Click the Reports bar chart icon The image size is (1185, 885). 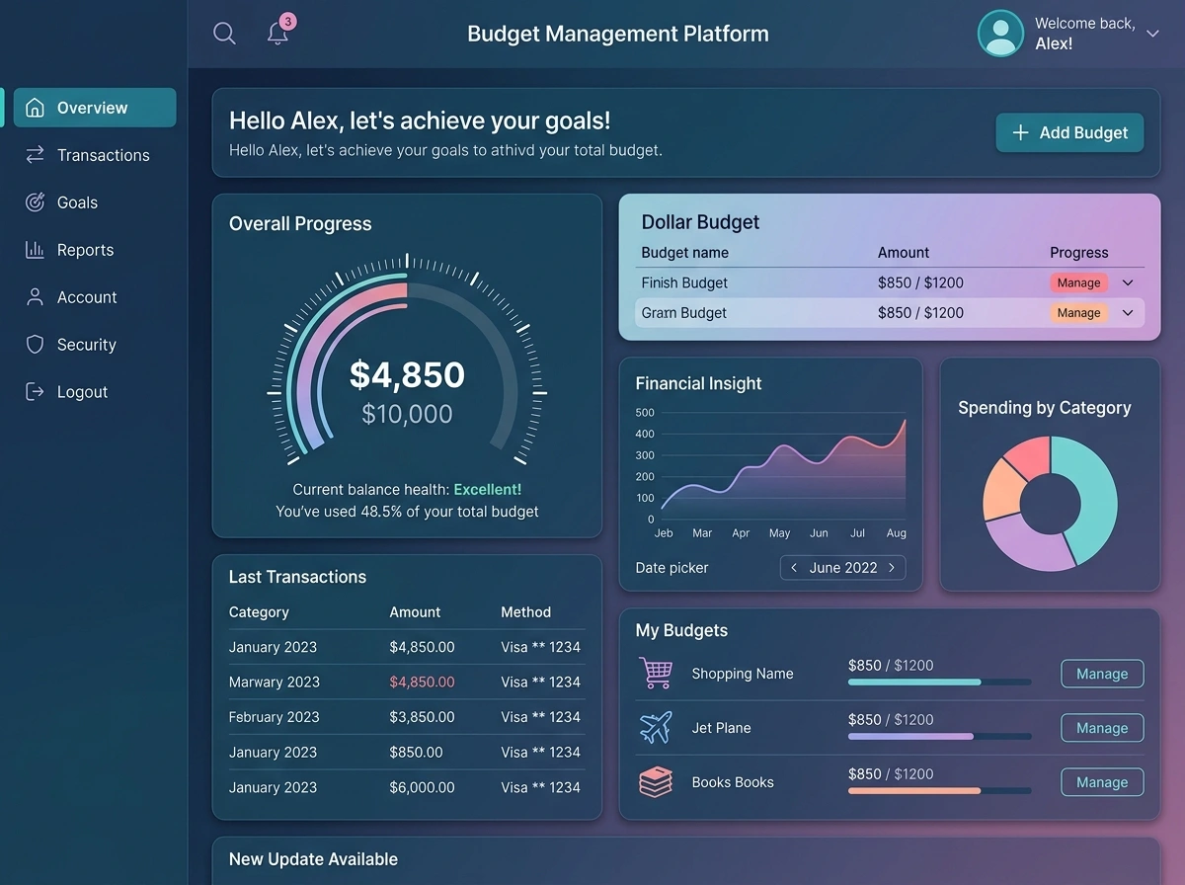35,250
